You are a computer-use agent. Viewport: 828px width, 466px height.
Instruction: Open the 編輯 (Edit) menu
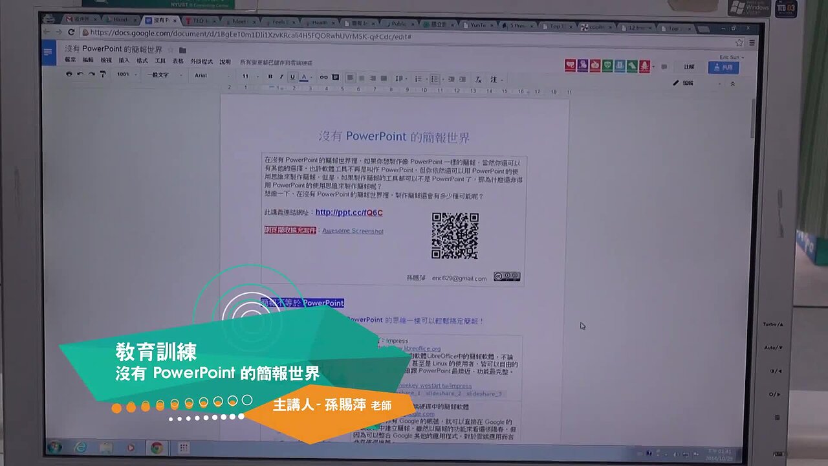click(x=88, y=60)
